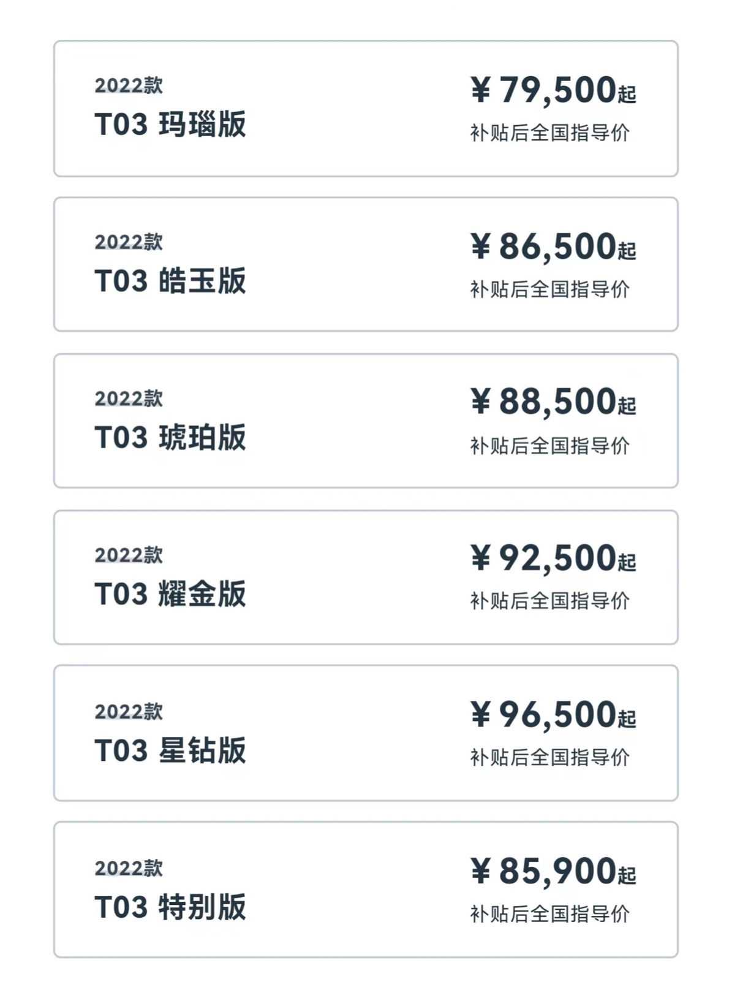Select the T03 特别版 card
The image size is (732, 981).
[x=366, y=890]
